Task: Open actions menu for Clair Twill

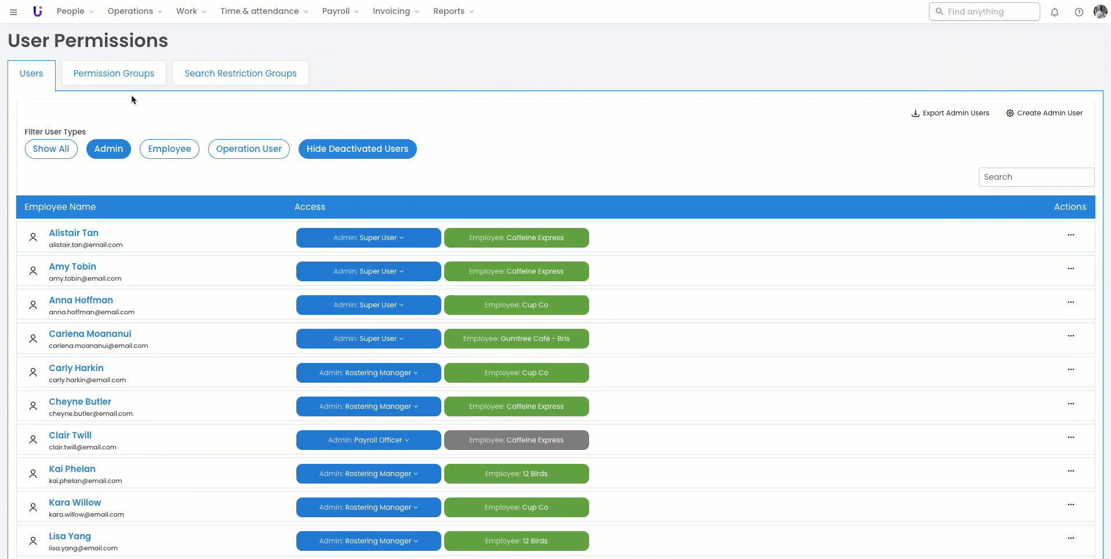Action: 1070,437
